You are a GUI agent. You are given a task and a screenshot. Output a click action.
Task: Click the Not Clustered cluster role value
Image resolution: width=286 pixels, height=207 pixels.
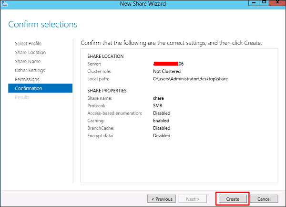click(166, 71)
